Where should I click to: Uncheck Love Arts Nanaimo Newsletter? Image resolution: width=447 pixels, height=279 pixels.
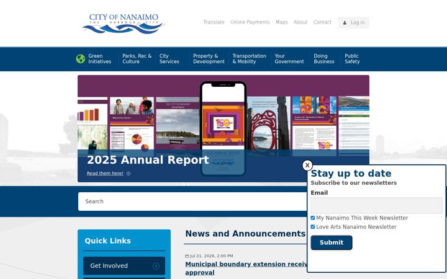(313, 227)
